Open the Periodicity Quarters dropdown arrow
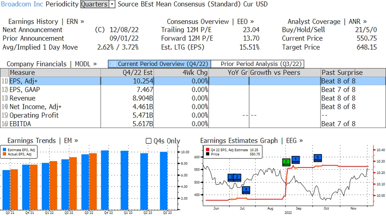 click(112, 4)
